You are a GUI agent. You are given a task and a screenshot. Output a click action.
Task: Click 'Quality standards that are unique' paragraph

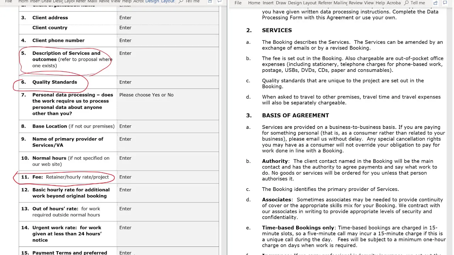(343, 84)
